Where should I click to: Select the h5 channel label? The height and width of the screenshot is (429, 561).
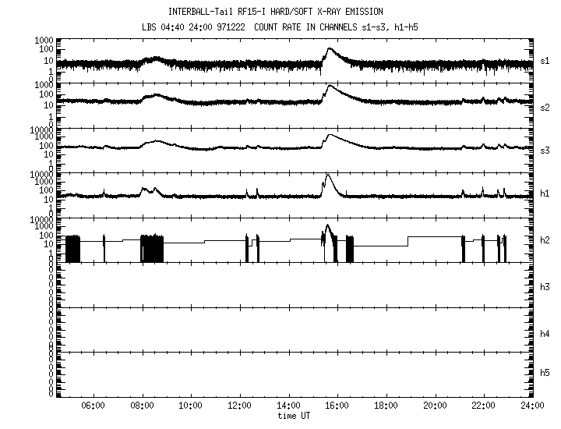[545, 374]
